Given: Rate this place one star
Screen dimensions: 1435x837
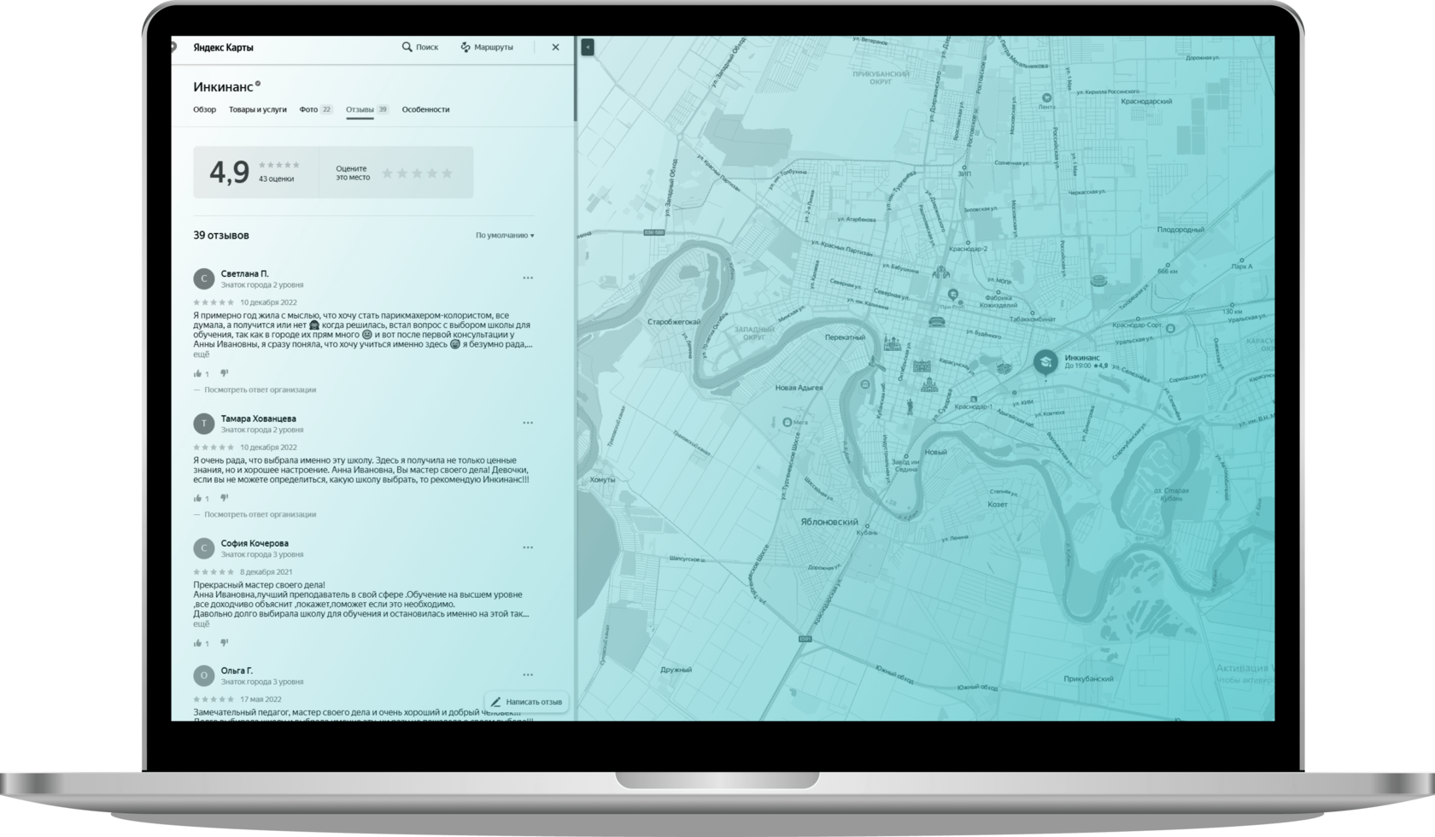Looking at the screenshot, I should (x=387, y=173).
